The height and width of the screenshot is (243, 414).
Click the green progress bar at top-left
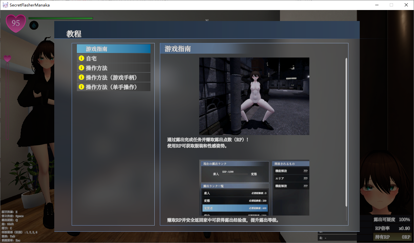click(x=60, y=18)
